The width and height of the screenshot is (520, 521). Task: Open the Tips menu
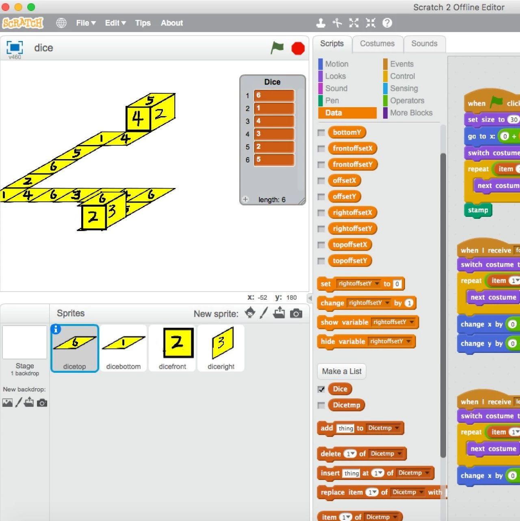143,23
